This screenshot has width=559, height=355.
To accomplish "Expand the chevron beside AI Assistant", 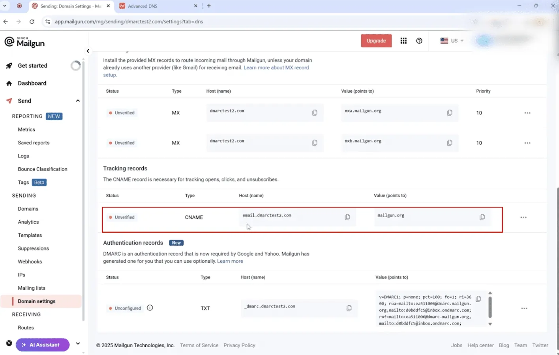I will (78, 344).
